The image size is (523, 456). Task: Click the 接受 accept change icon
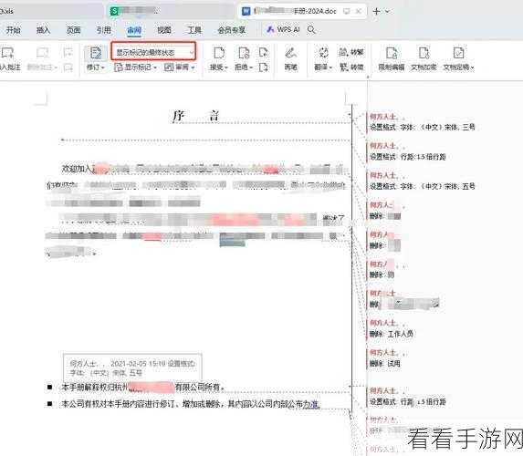coord(219,53)
